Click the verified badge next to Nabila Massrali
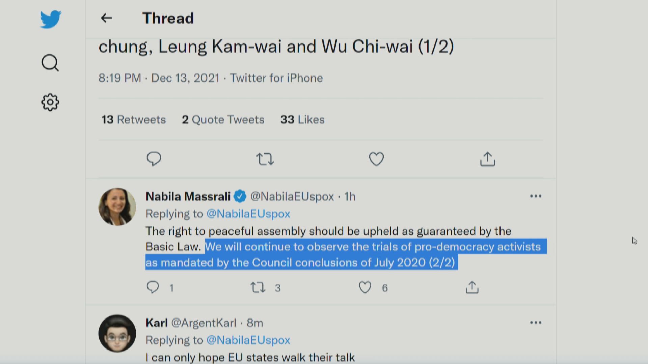Image resolution: width=648 pixels, height=364 pixels. pos(240,196)
